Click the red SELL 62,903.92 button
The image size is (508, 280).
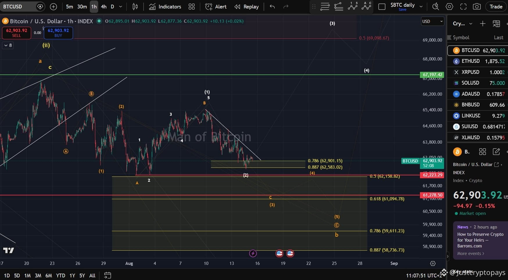pyautogui.click(x=17, y=33)
